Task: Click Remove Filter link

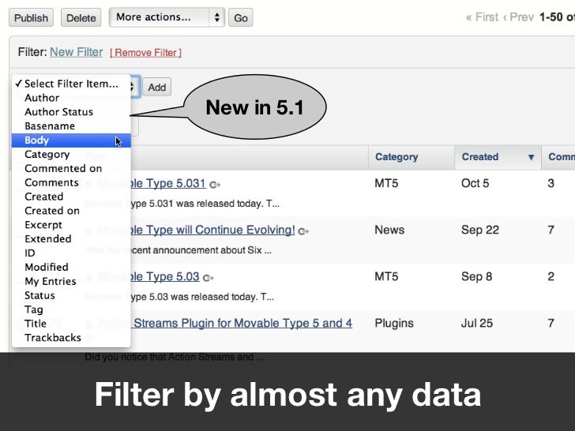Action: [145, 53]
